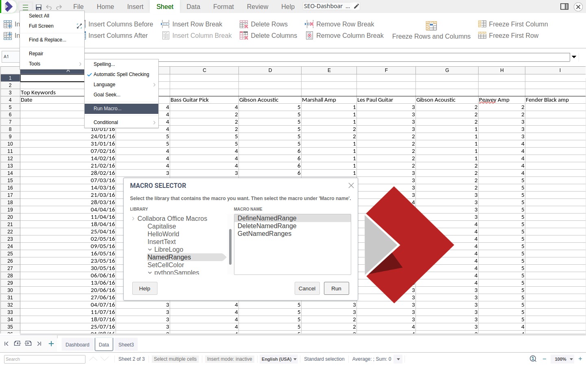Click Help in Macro Selector
This screenshot has height=366, width=586.
tap(144, 288)
